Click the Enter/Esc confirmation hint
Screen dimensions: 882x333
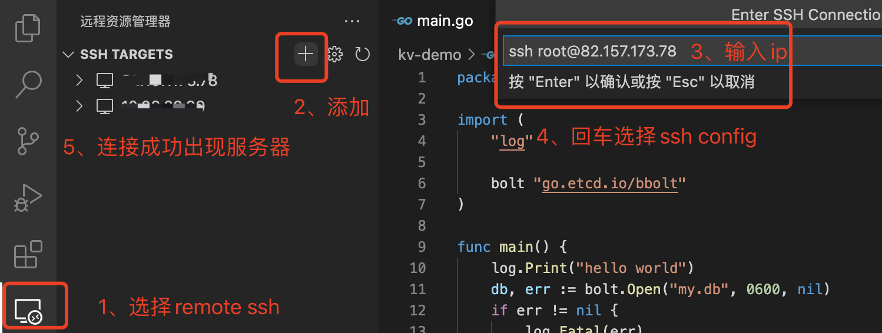pos(631,82)
